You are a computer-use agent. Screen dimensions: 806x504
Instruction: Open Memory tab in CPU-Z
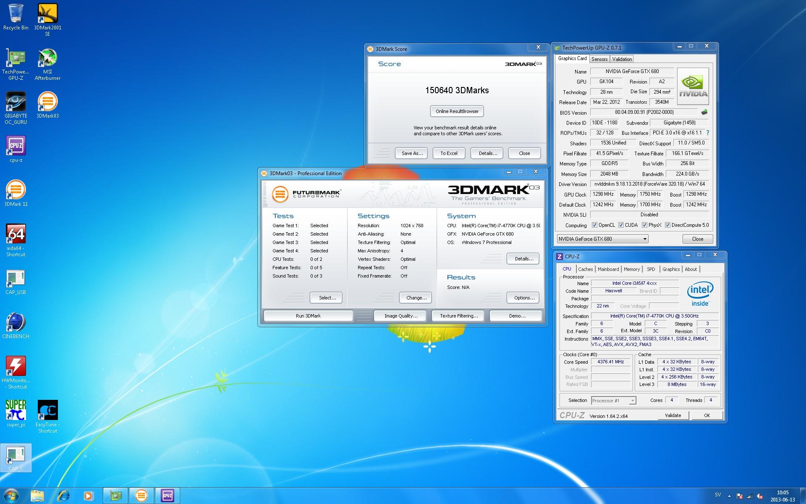tap(631, 269)
